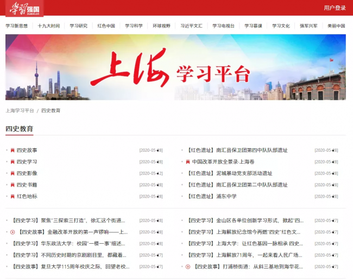
Task: Click the bookmark icon beside 四史影像
Action: coord(12,173)
